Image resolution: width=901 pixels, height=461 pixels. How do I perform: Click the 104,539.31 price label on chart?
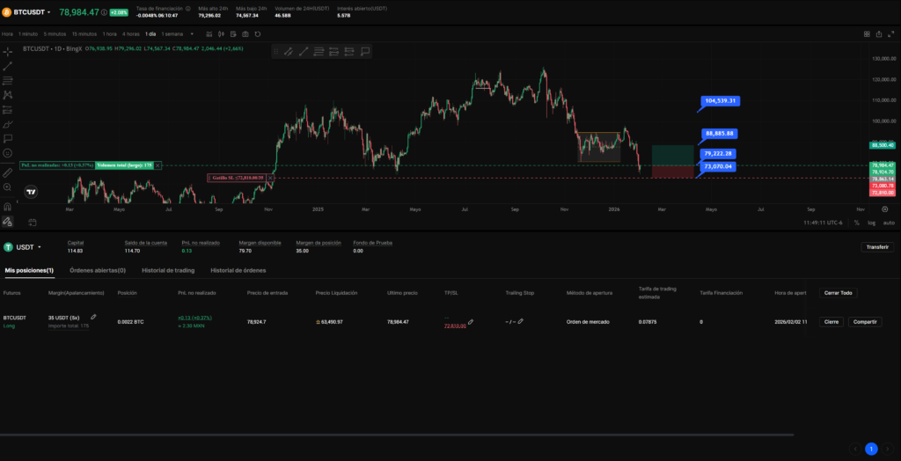[x=720, y=101]
